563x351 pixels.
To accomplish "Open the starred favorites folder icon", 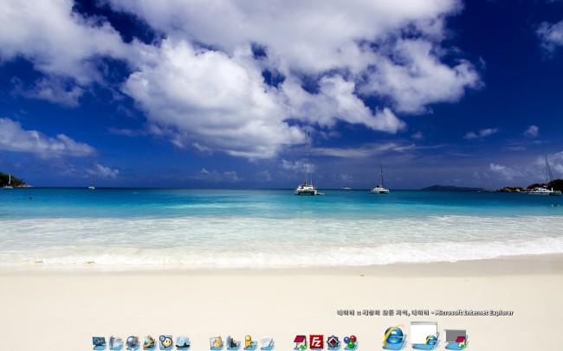I will pos(217,343).
